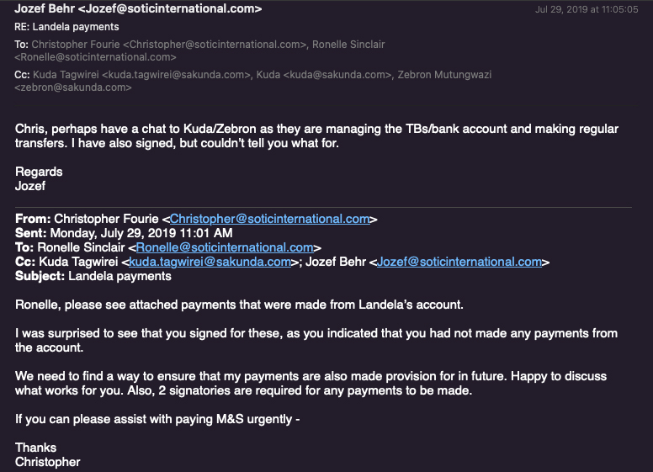Click the subject RE: Landela payments
This screenshot has width=653, height=472.
[x=66, y=27]
